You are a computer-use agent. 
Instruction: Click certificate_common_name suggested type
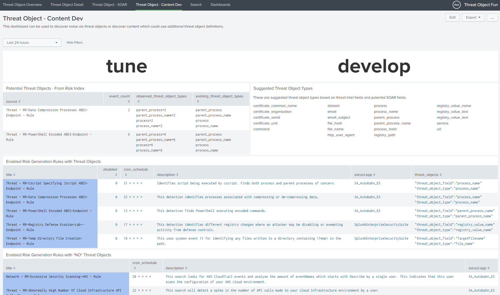tap(275, 106)
